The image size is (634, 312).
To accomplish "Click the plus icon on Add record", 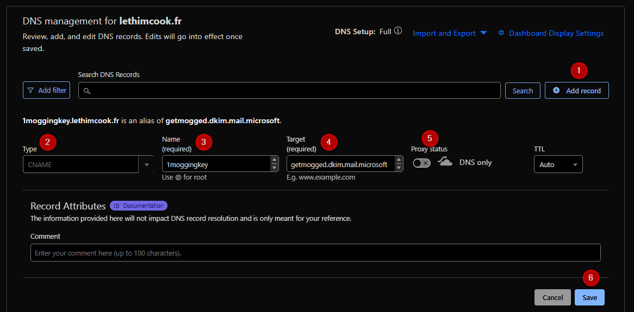I will (x=556, y=91).
